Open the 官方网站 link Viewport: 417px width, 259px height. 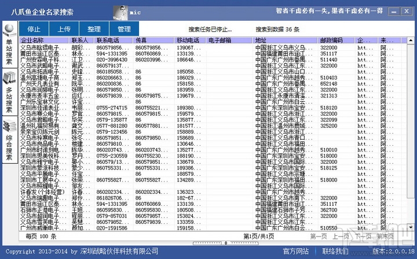296,251
